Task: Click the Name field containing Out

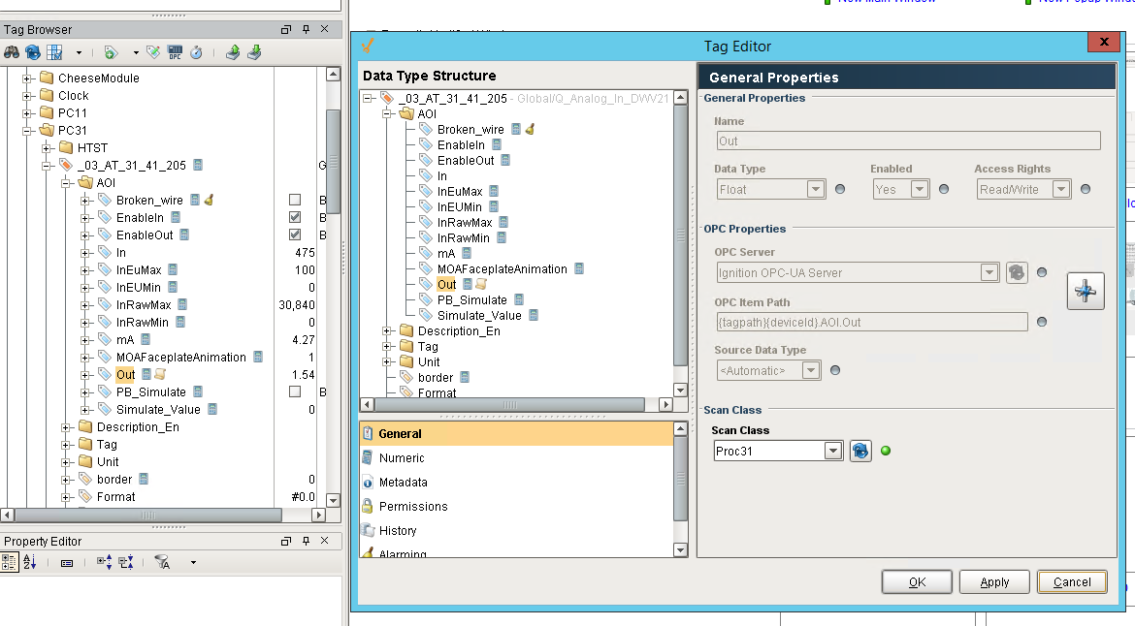Action: coord(908,141)
